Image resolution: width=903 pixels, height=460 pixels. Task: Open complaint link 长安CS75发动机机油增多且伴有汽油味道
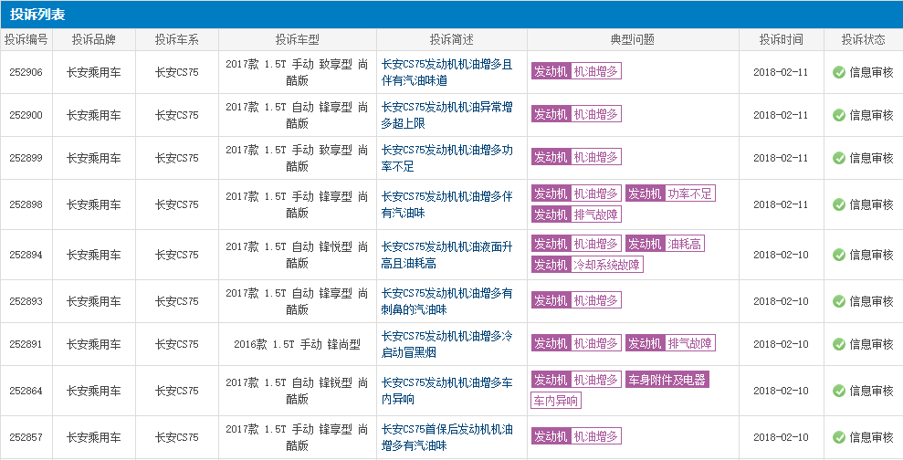(x=446, y=72)
